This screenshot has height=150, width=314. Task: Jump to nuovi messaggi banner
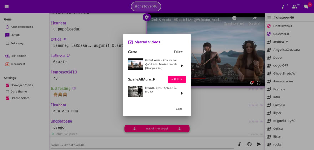click(157, 129)
